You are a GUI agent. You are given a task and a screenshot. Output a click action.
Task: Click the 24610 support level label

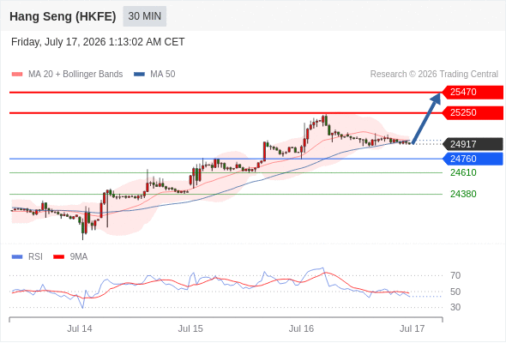point(463,172)
